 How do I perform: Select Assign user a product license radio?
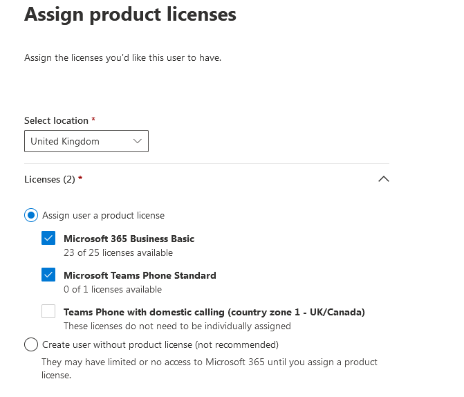click(x=31, y=215)
